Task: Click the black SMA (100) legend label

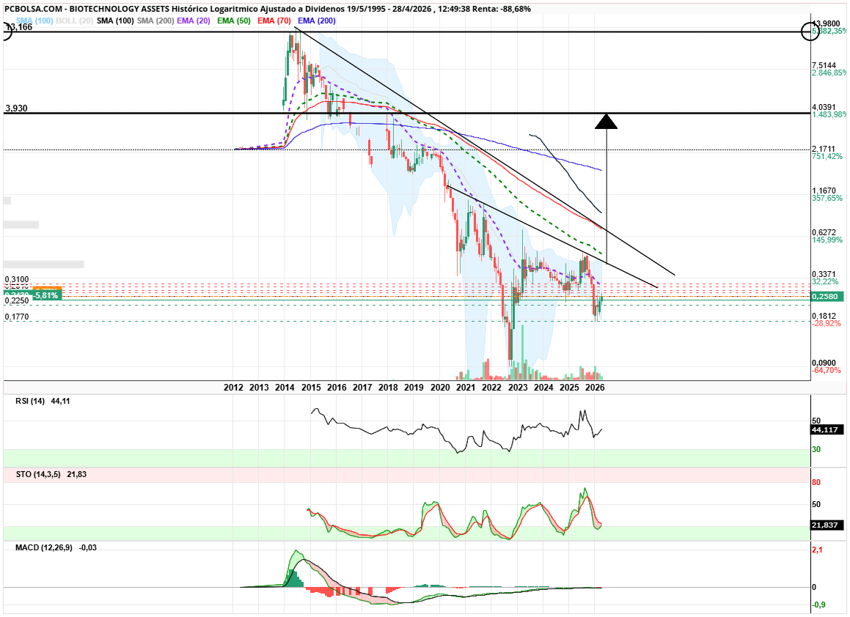Action: (x=114, y=21)
